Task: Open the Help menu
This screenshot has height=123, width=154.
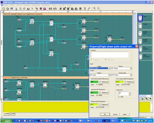Action: (x=70, y=5)
